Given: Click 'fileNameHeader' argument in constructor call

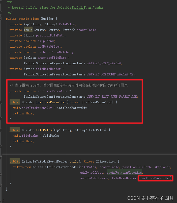Looking at the screenshot, I should tap(124, 178).
